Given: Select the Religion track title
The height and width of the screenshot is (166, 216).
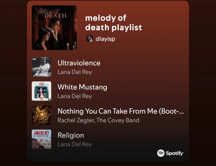Looking at the screenshot, I should coord(71,136).
